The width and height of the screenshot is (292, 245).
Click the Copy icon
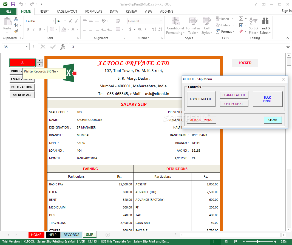click(x=16, y=25)
